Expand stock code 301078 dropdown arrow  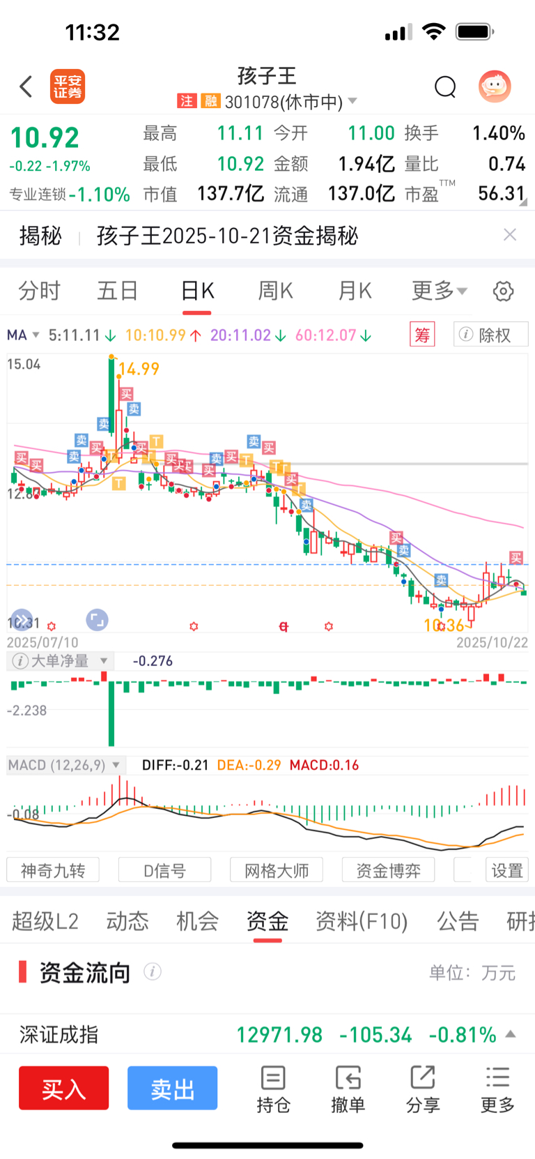352,101
